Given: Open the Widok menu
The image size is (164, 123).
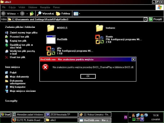Looking at the screenshot, I should pyautogui.click(x=22, y=7).
